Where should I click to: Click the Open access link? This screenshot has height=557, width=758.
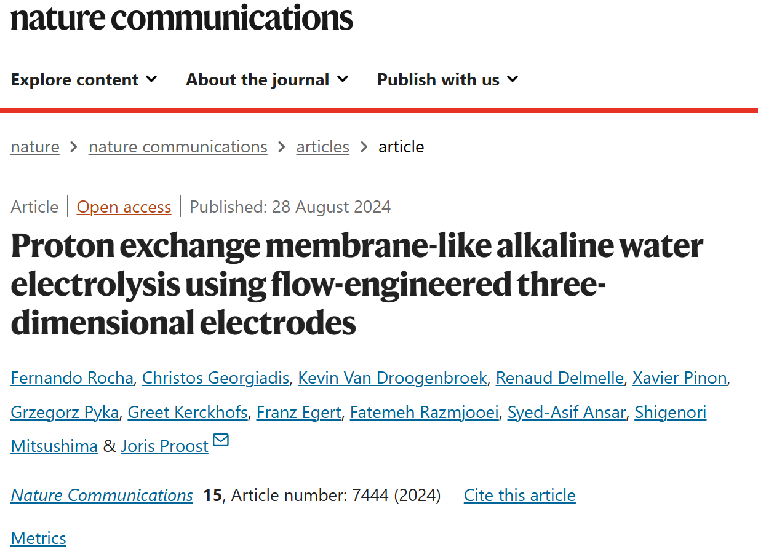[124, 207]
